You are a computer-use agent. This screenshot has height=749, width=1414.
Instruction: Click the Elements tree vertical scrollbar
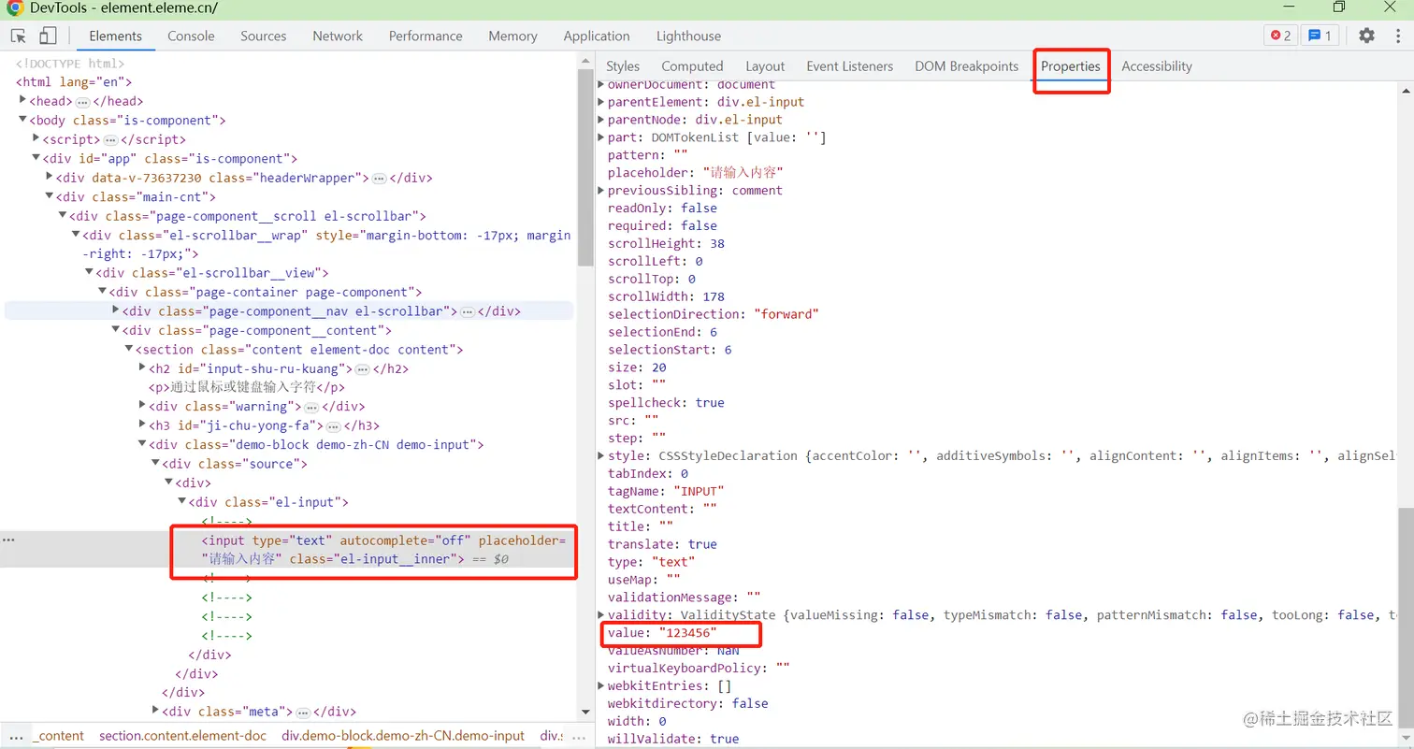(x=585, y=168)
